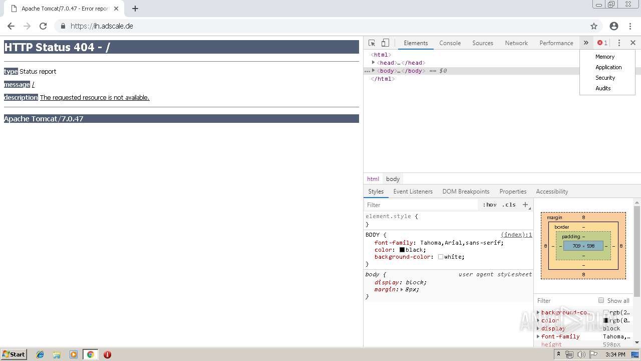Screen dimensions: 641x361
Task: Click the black color swatch
Action: pyautogui.click(x=402, y=250)
